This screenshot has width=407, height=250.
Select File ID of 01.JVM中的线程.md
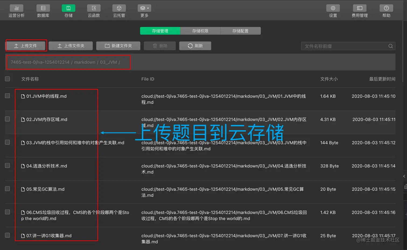pyautogui.click(x=224, y=99)
